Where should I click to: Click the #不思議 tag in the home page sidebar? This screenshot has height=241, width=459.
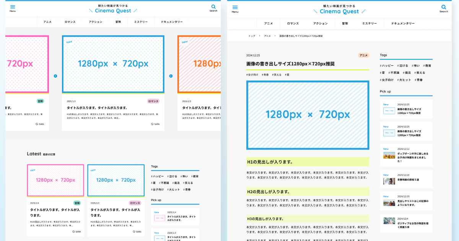pyautogui.click(x=163, y=183)
